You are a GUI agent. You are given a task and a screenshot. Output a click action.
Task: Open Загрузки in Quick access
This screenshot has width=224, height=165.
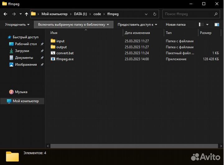22,51
